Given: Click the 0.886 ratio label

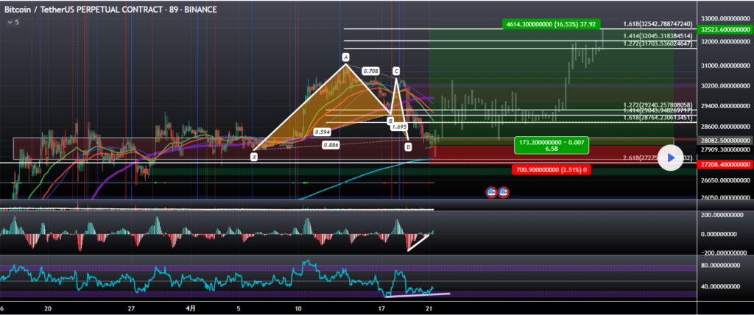Looking at the screenshot, I should point(331,145).
